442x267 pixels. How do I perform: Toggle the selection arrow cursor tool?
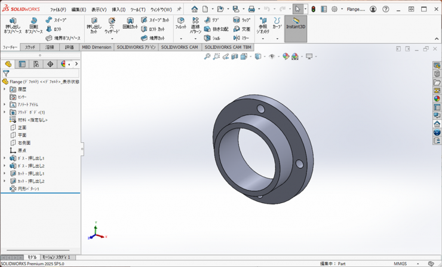(x=297, y=10)
